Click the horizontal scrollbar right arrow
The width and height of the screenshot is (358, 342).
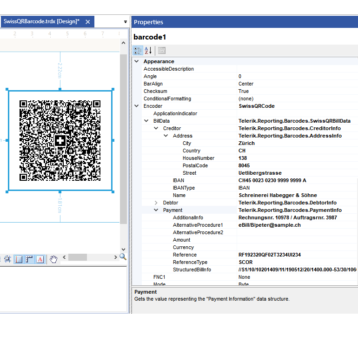pyautogui.click(x=115, y=257)
